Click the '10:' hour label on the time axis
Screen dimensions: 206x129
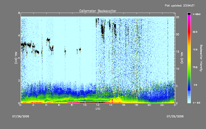pos(85,105)
